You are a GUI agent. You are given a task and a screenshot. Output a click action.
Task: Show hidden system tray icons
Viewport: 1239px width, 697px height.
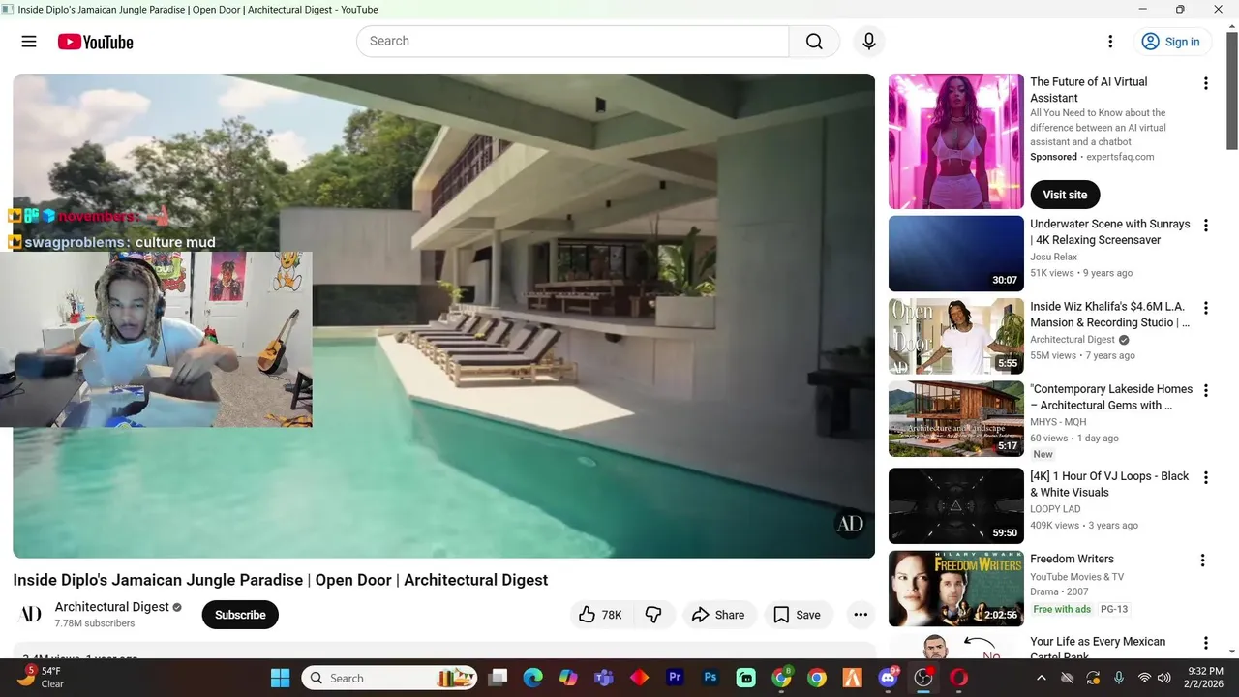click(1042, 678)
